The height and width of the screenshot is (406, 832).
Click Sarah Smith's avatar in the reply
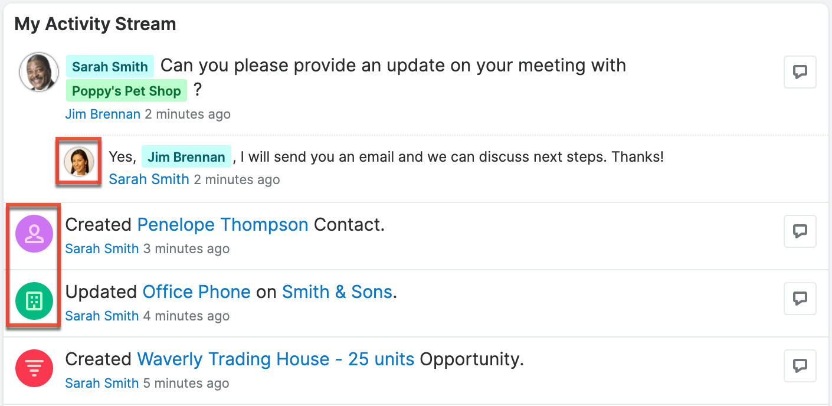[78, 162]
